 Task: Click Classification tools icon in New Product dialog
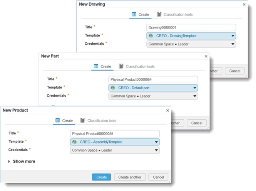click(82, 120)
